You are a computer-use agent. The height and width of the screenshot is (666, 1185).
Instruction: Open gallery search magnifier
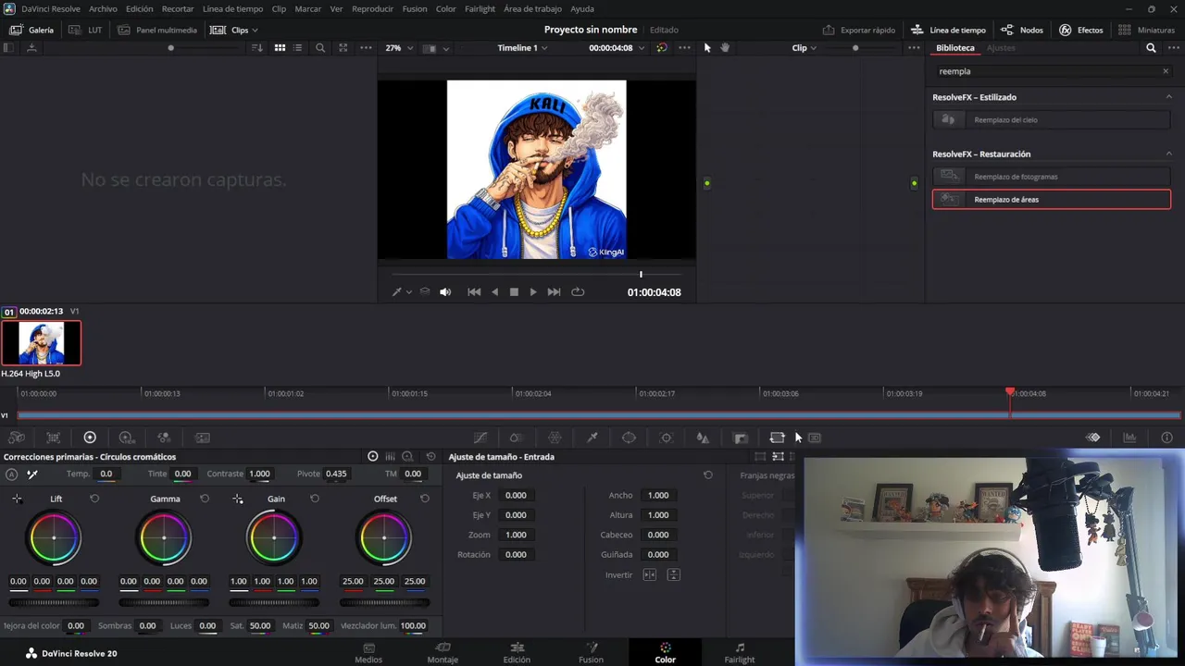pyautogui.click(x=320, y=47)
